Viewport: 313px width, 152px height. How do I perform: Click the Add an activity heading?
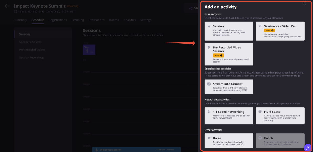[220, 7]
